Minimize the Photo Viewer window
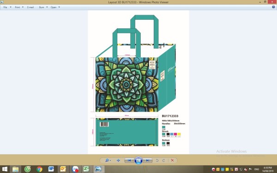 click(260, 2)
